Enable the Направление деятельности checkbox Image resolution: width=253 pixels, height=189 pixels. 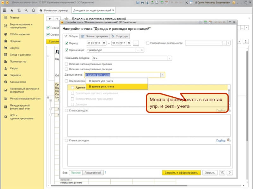(148, 43)
